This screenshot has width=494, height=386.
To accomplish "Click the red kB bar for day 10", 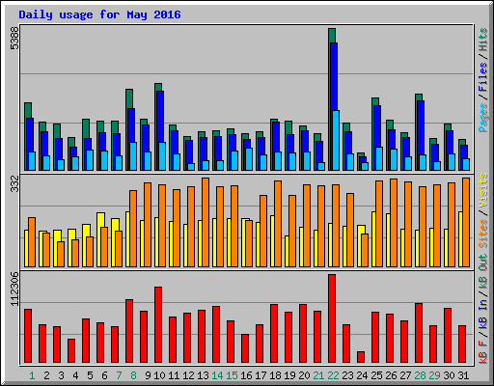I will point(158,325).
